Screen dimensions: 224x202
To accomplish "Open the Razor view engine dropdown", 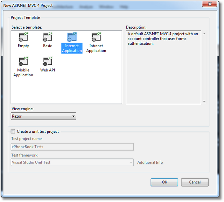I will pyautogui.click(x=43, y=116).
